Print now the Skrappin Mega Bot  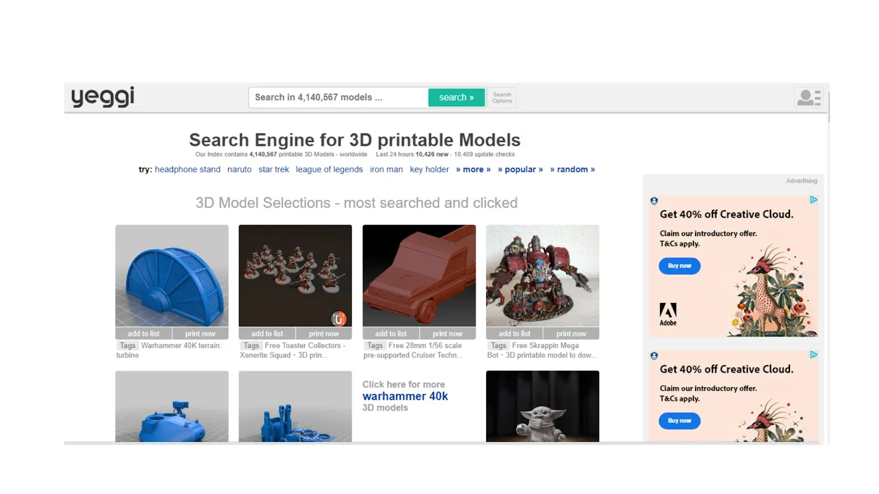coord(571,333)
